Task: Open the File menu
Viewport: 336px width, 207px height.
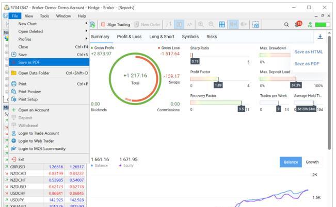Action: pyautogui.click(x=15, y=16)
